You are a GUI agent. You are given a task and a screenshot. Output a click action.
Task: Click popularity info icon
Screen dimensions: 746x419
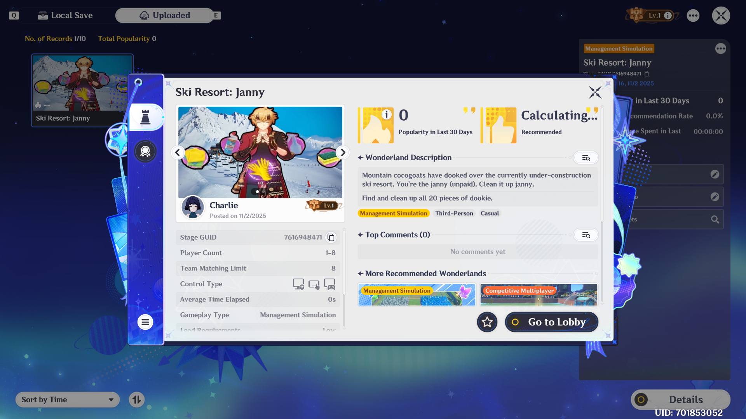(x=386, y=114)
